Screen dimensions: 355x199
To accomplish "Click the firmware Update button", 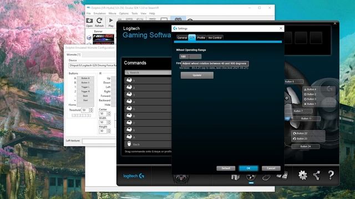I will pyautogui.click(x=197, y=75).
